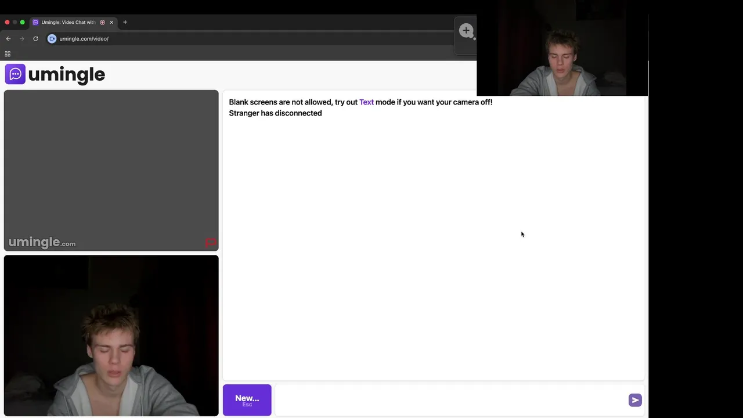Open the apps grid icon in bookmarks bar

pos(8,54)
